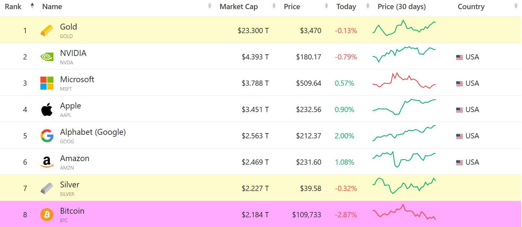Click the Silver bar icon
Image resolution: width=522 pixels, height=227 pixels.
(x=47, y=188)
